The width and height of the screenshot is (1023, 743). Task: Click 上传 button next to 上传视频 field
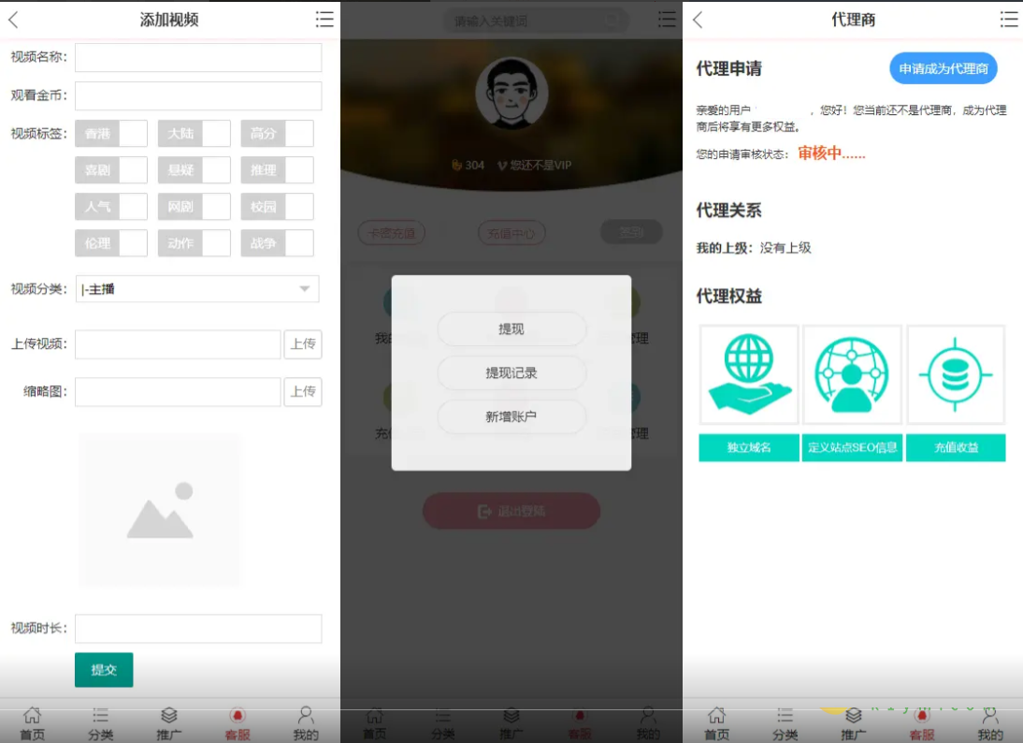click(303, 344)
